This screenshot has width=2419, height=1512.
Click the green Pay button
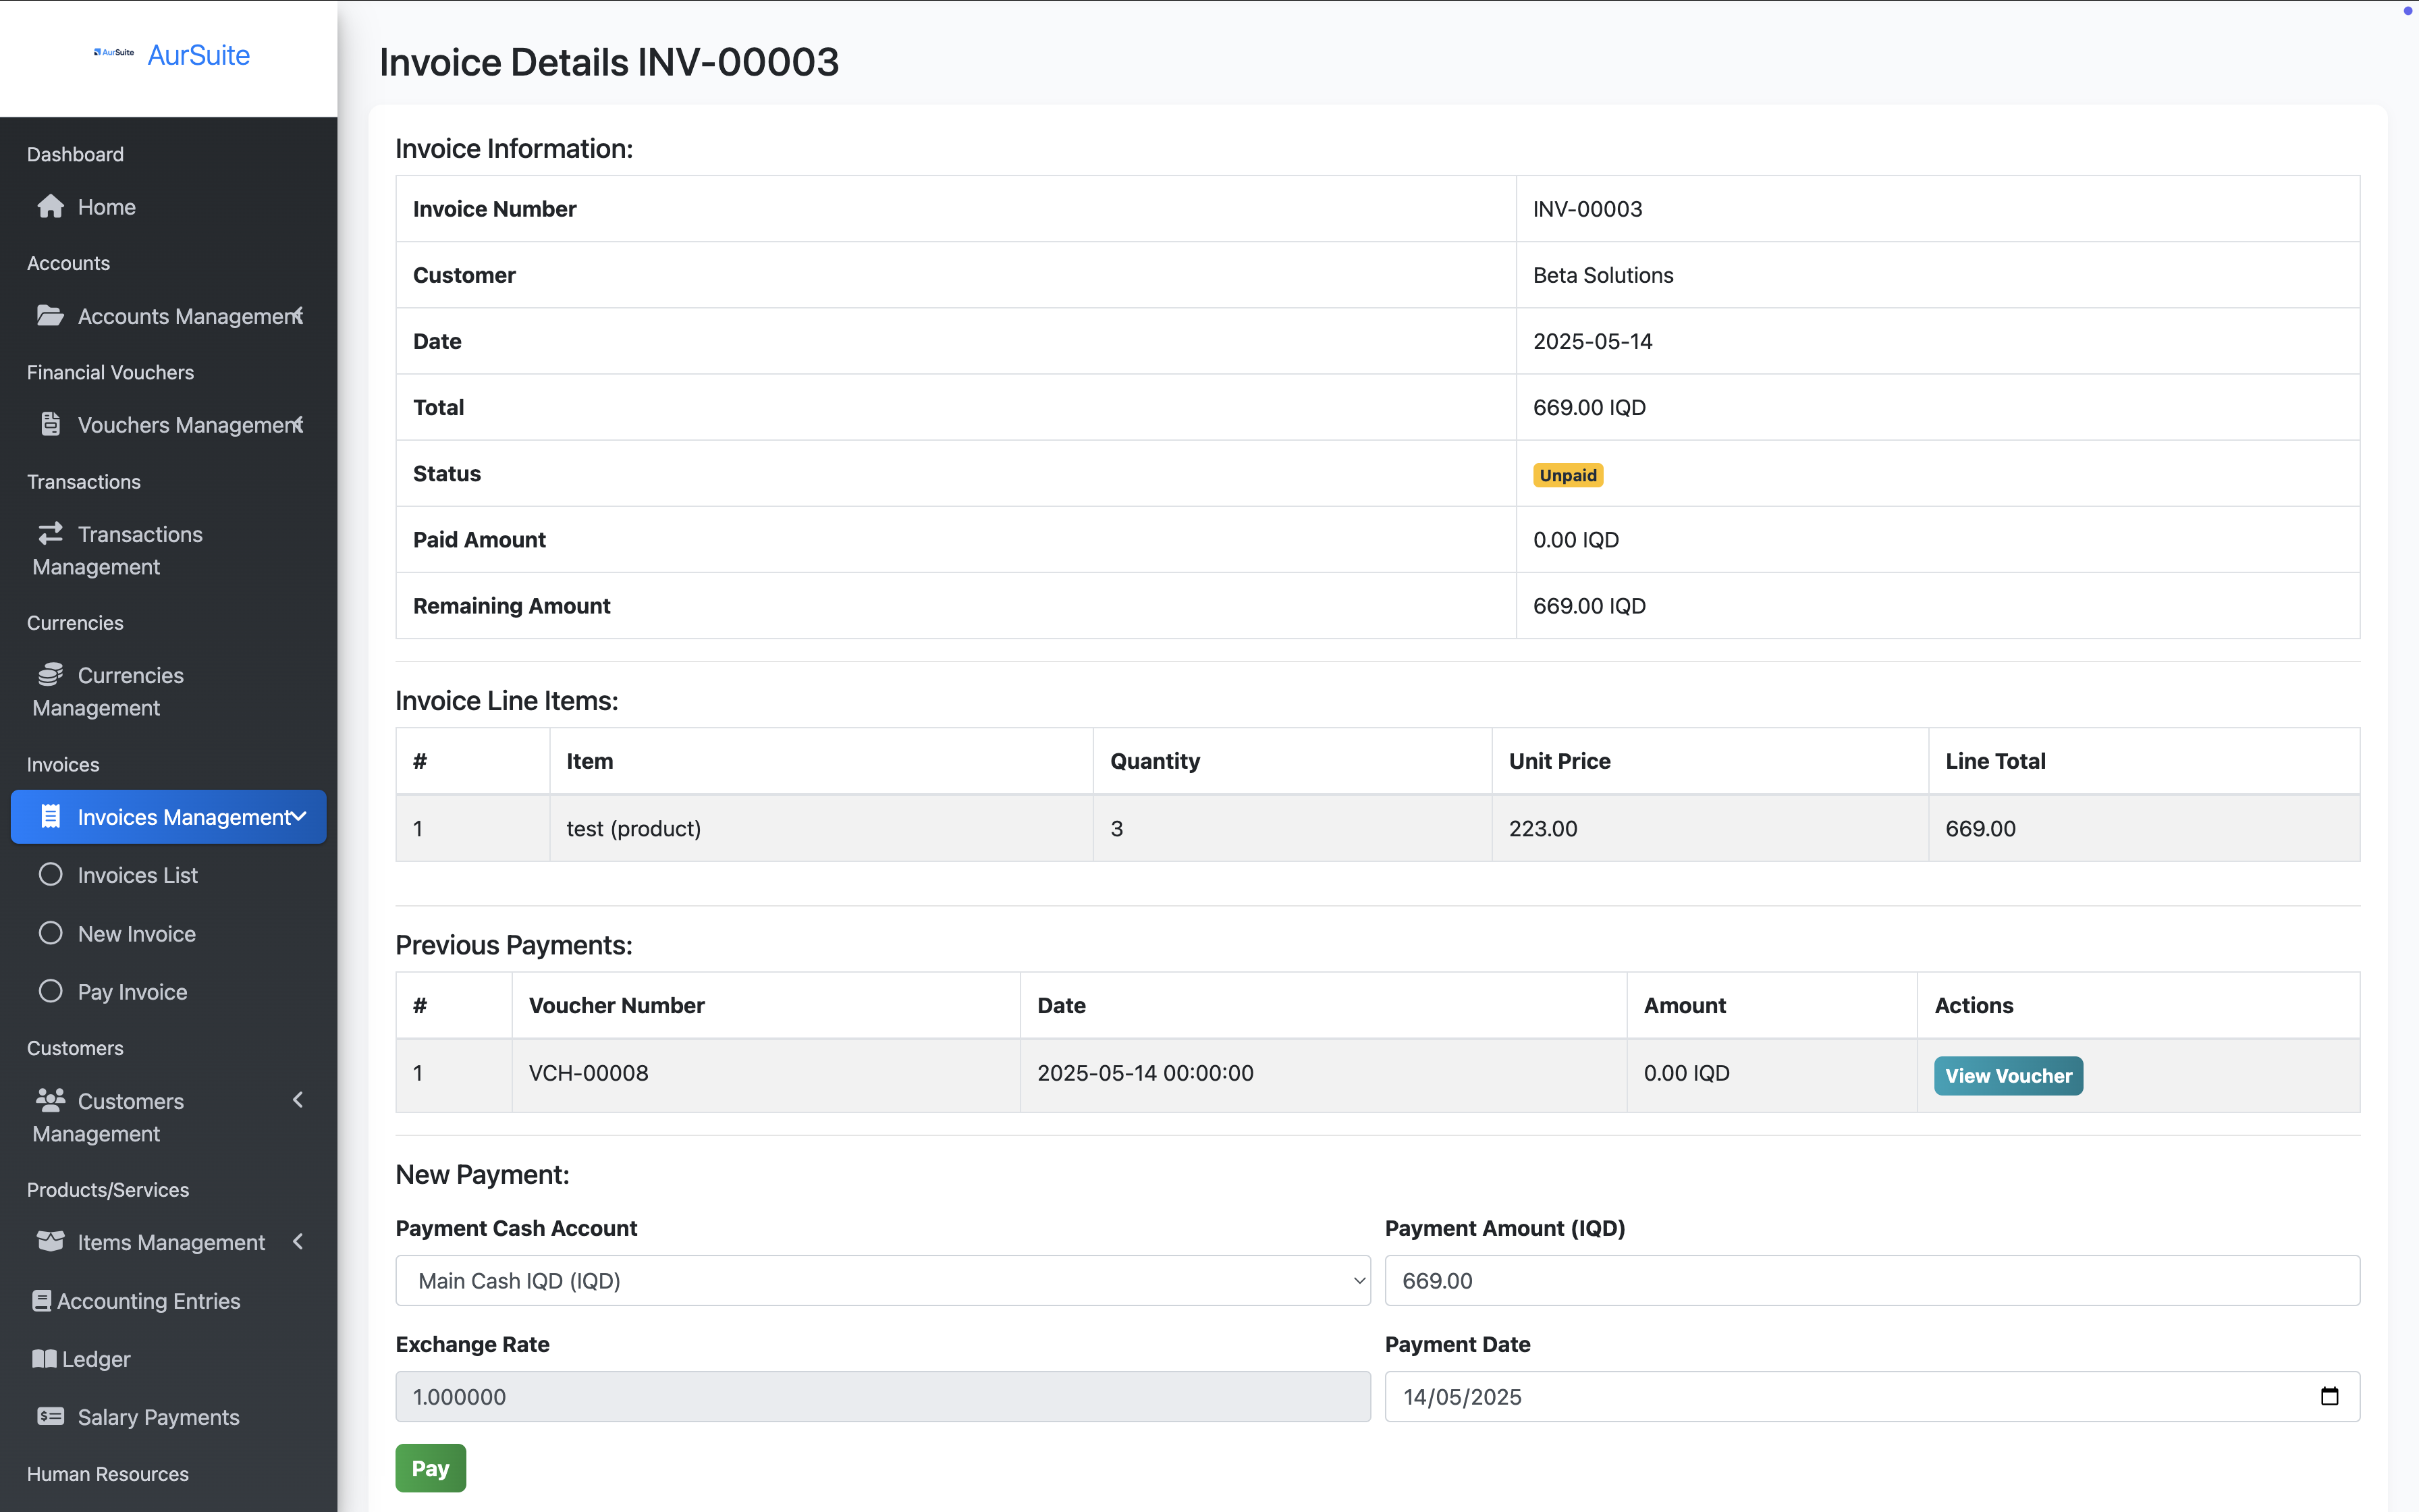point(430,1468)
